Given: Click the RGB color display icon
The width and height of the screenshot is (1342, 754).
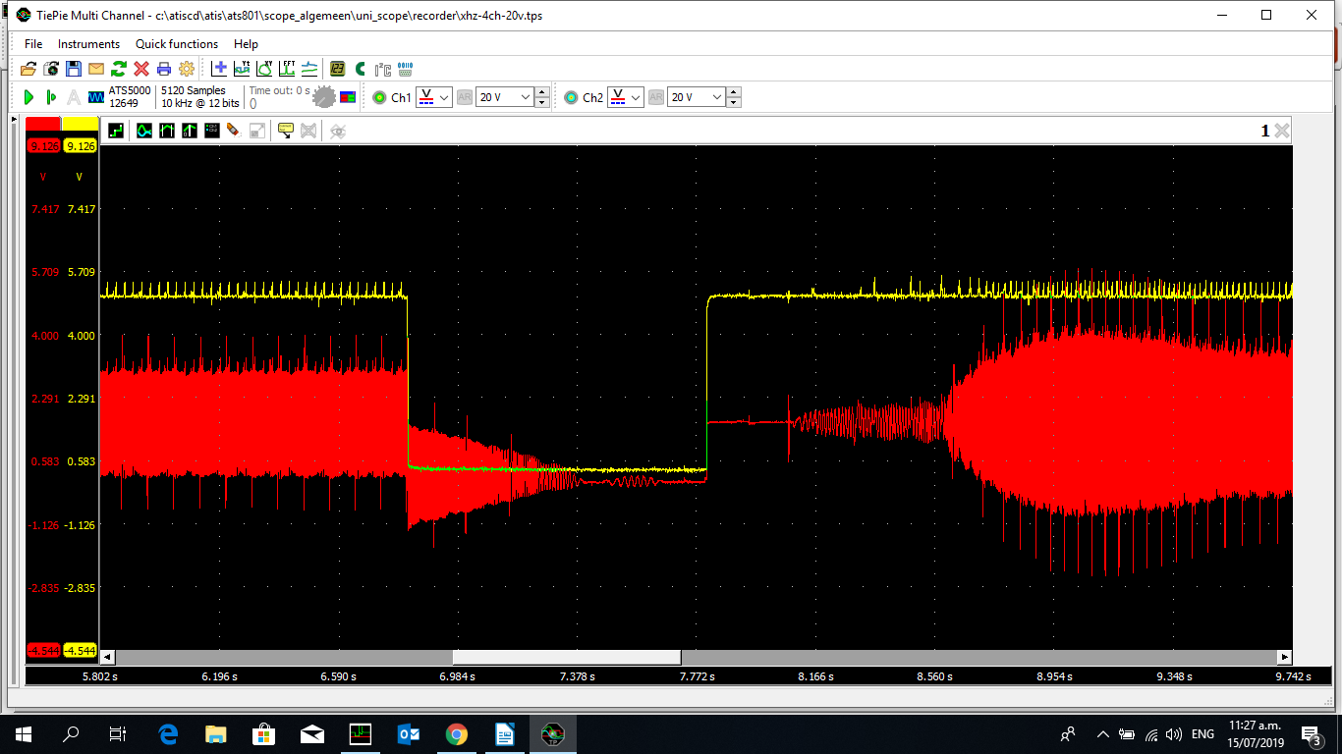Looking at the screenshot, I should point(348,97).
